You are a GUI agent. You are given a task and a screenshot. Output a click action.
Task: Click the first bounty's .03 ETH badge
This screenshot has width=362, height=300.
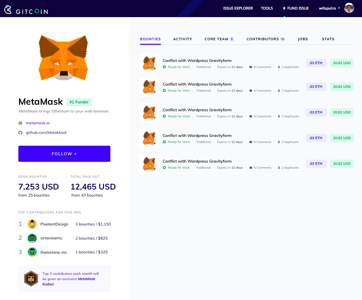tap(316, 63)
